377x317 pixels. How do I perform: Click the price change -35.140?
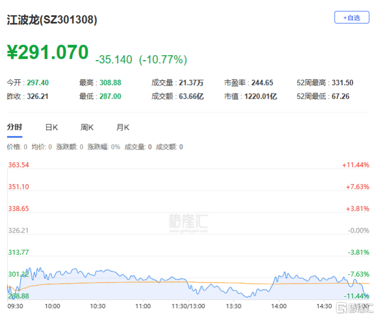click(114, 59)
